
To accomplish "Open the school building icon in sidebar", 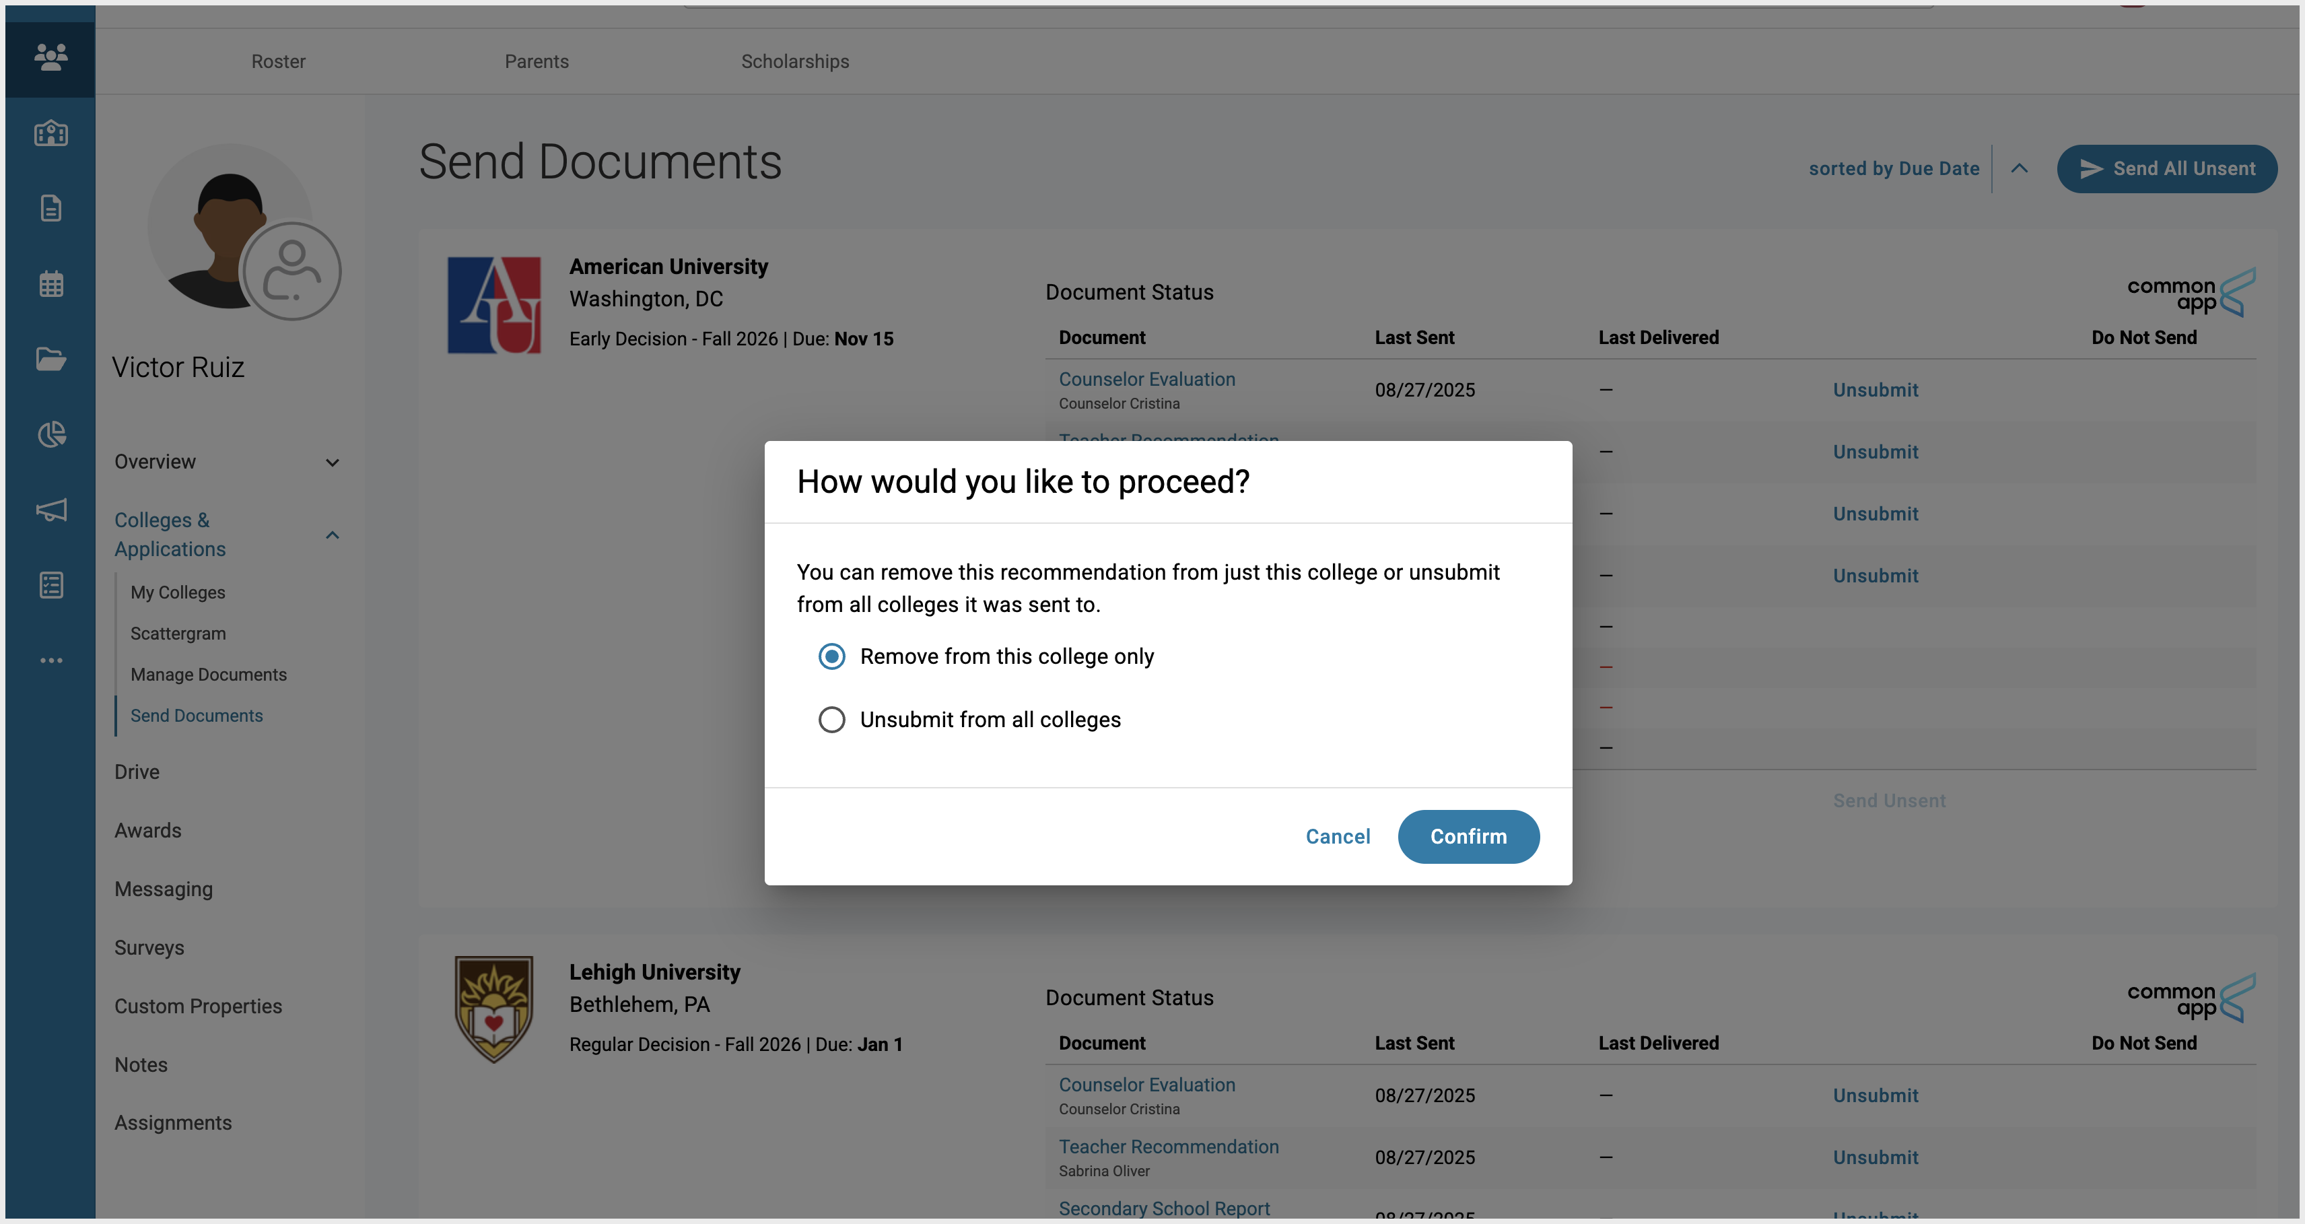I will (x=51, y=133).
